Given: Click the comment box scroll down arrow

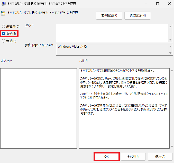Looking at the screenshot, I should tap(170, 40).
